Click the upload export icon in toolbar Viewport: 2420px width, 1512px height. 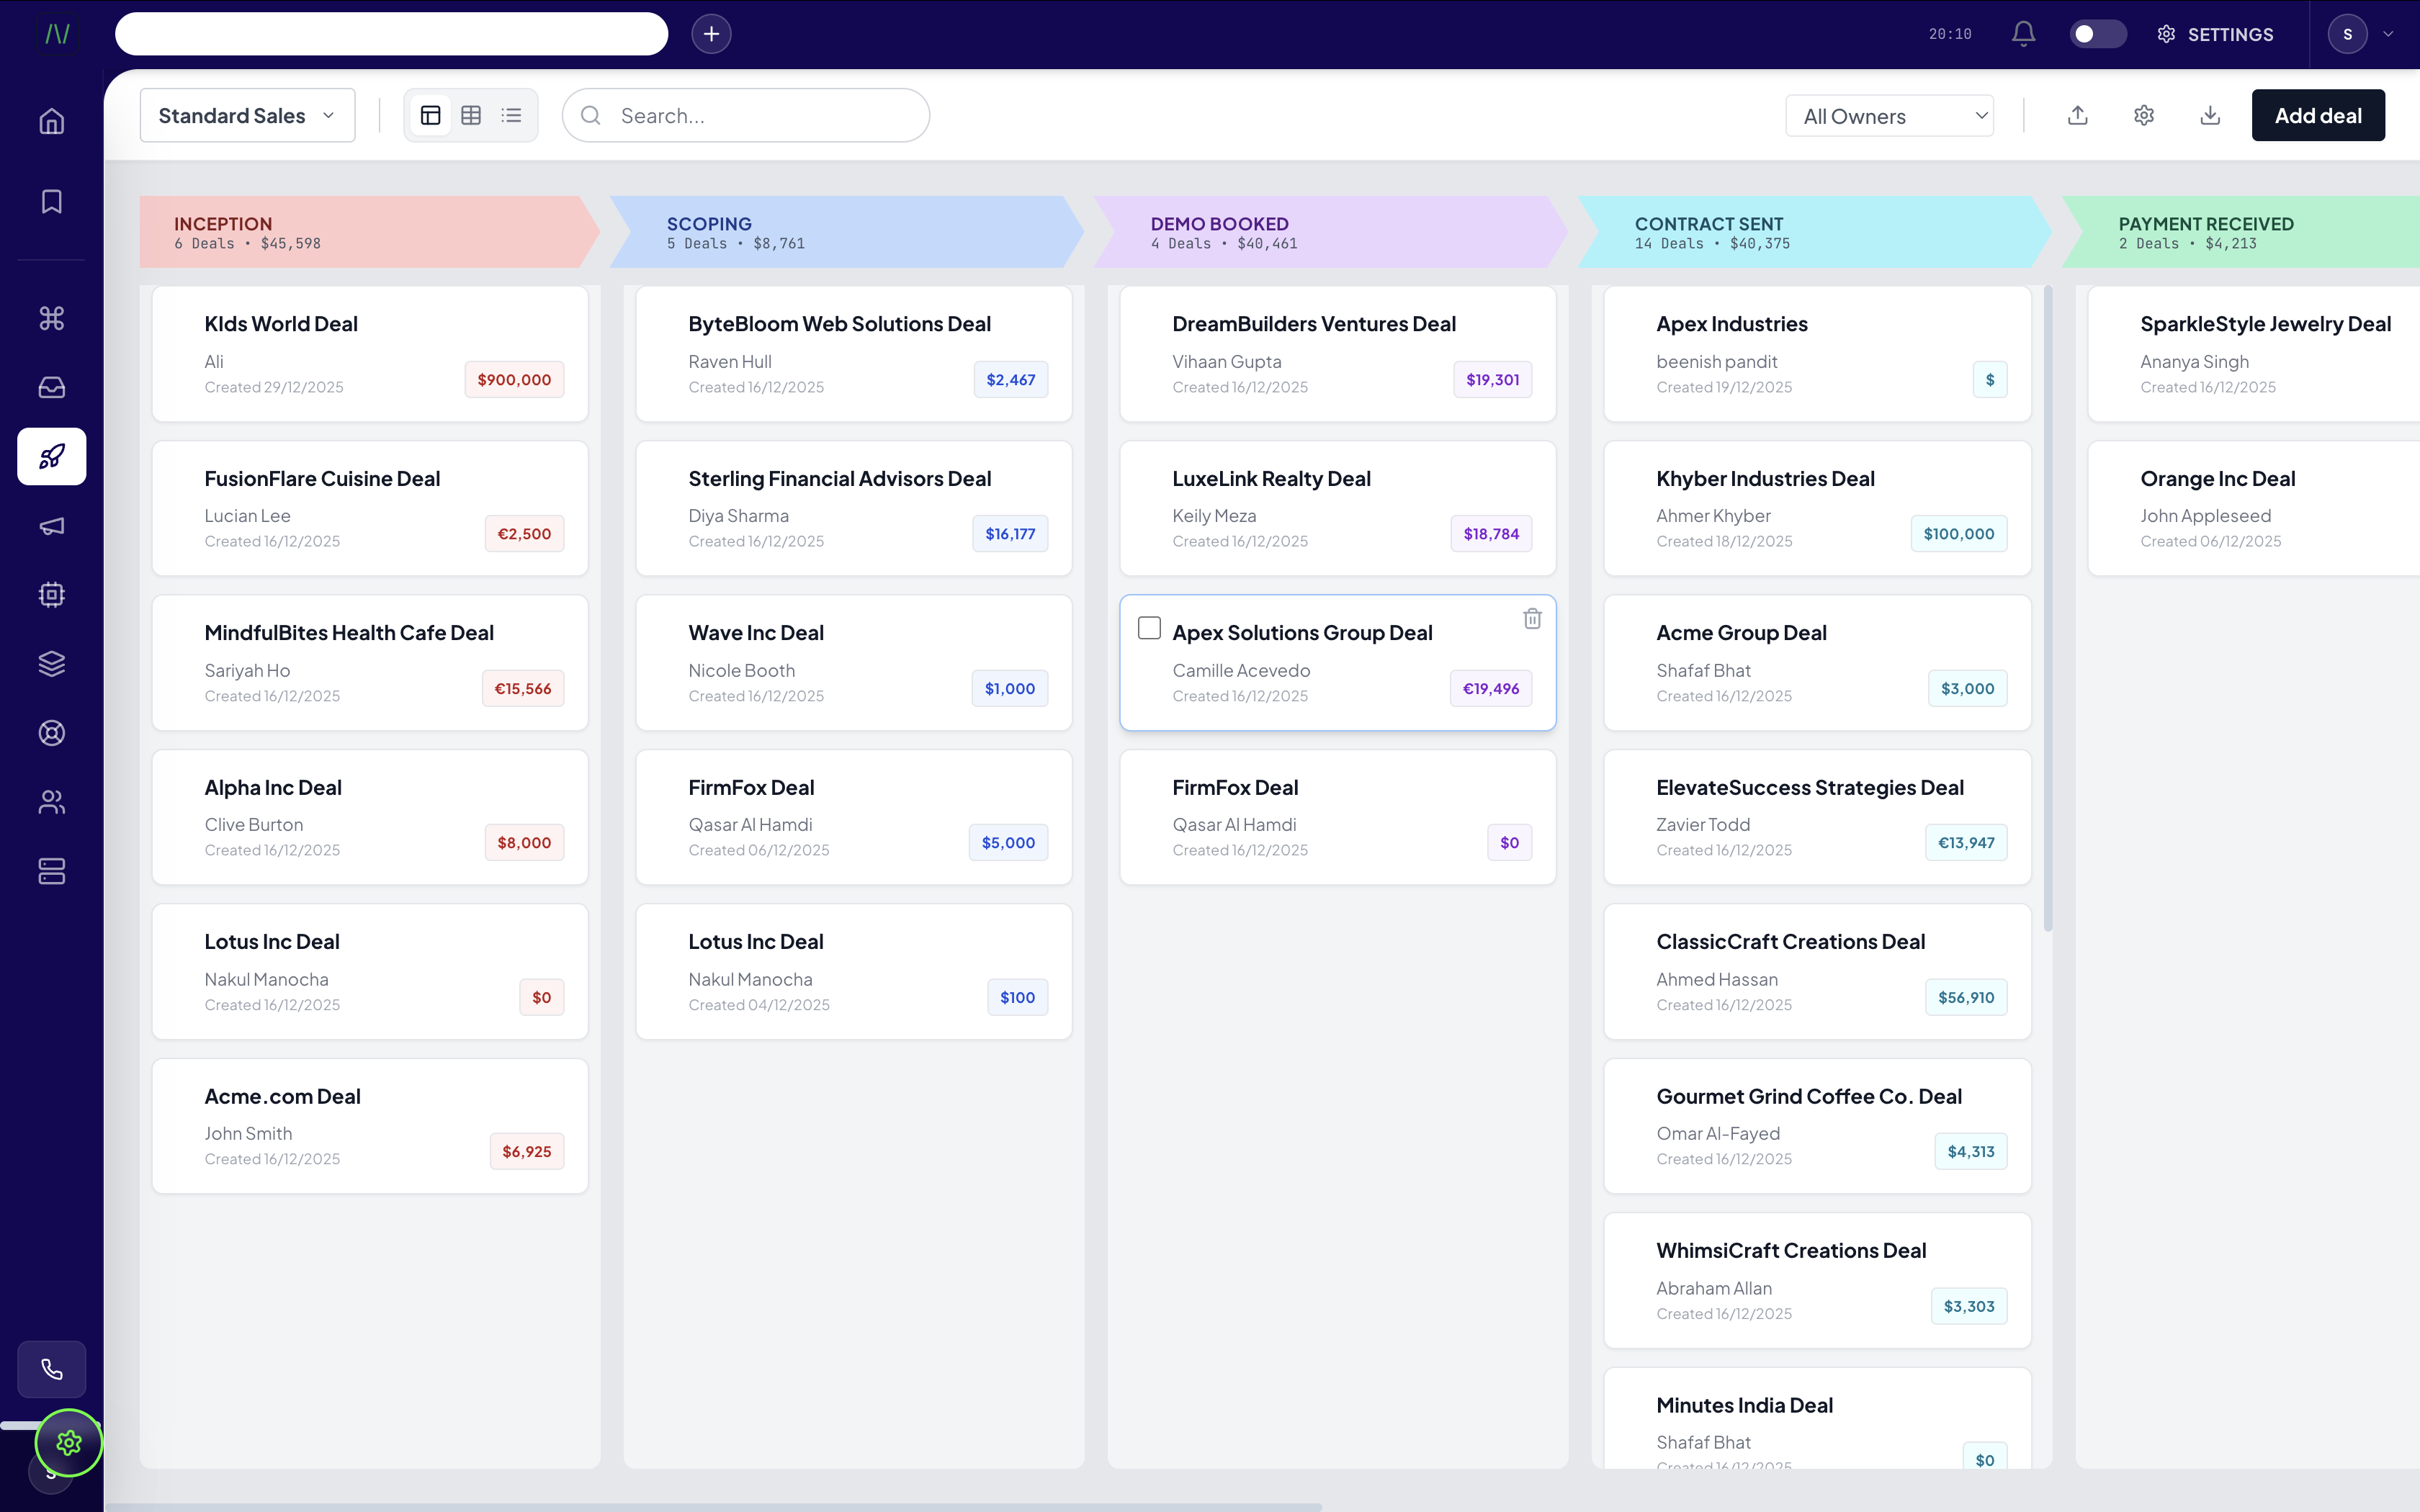[2078, 116]
